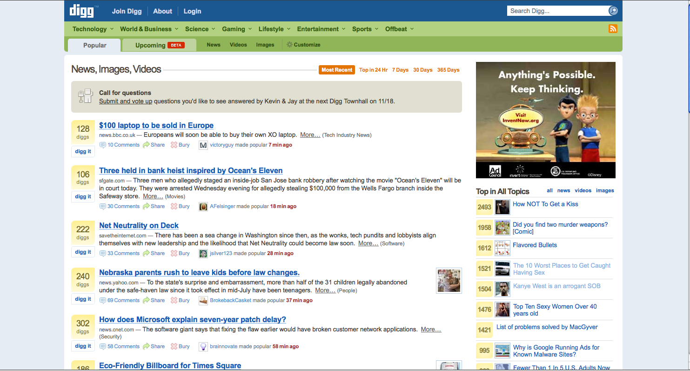The height and width of the screenshot is (371, 690).
Task: Open thumbnail for How NOT To Get a Kiss
Action: point(502,207)
